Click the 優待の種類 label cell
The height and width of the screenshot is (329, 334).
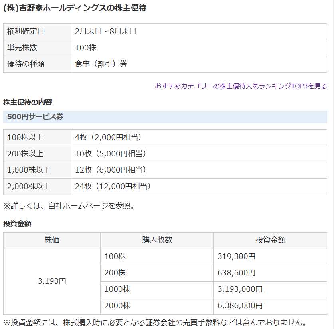(37, 64)
